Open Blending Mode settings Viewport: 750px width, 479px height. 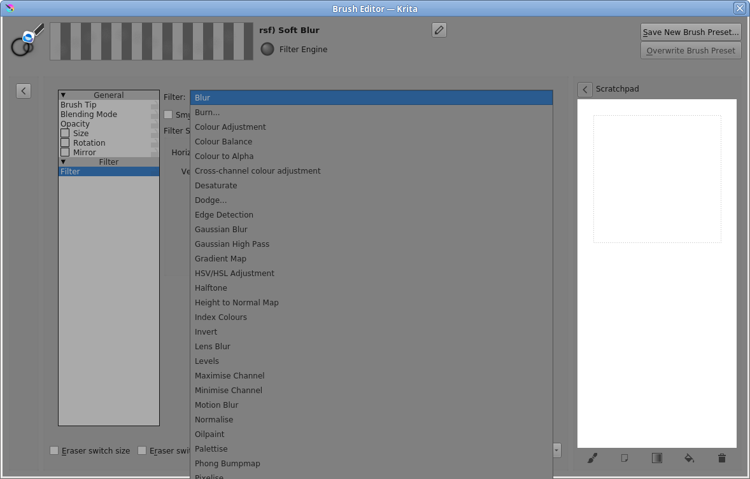point(109,115)
